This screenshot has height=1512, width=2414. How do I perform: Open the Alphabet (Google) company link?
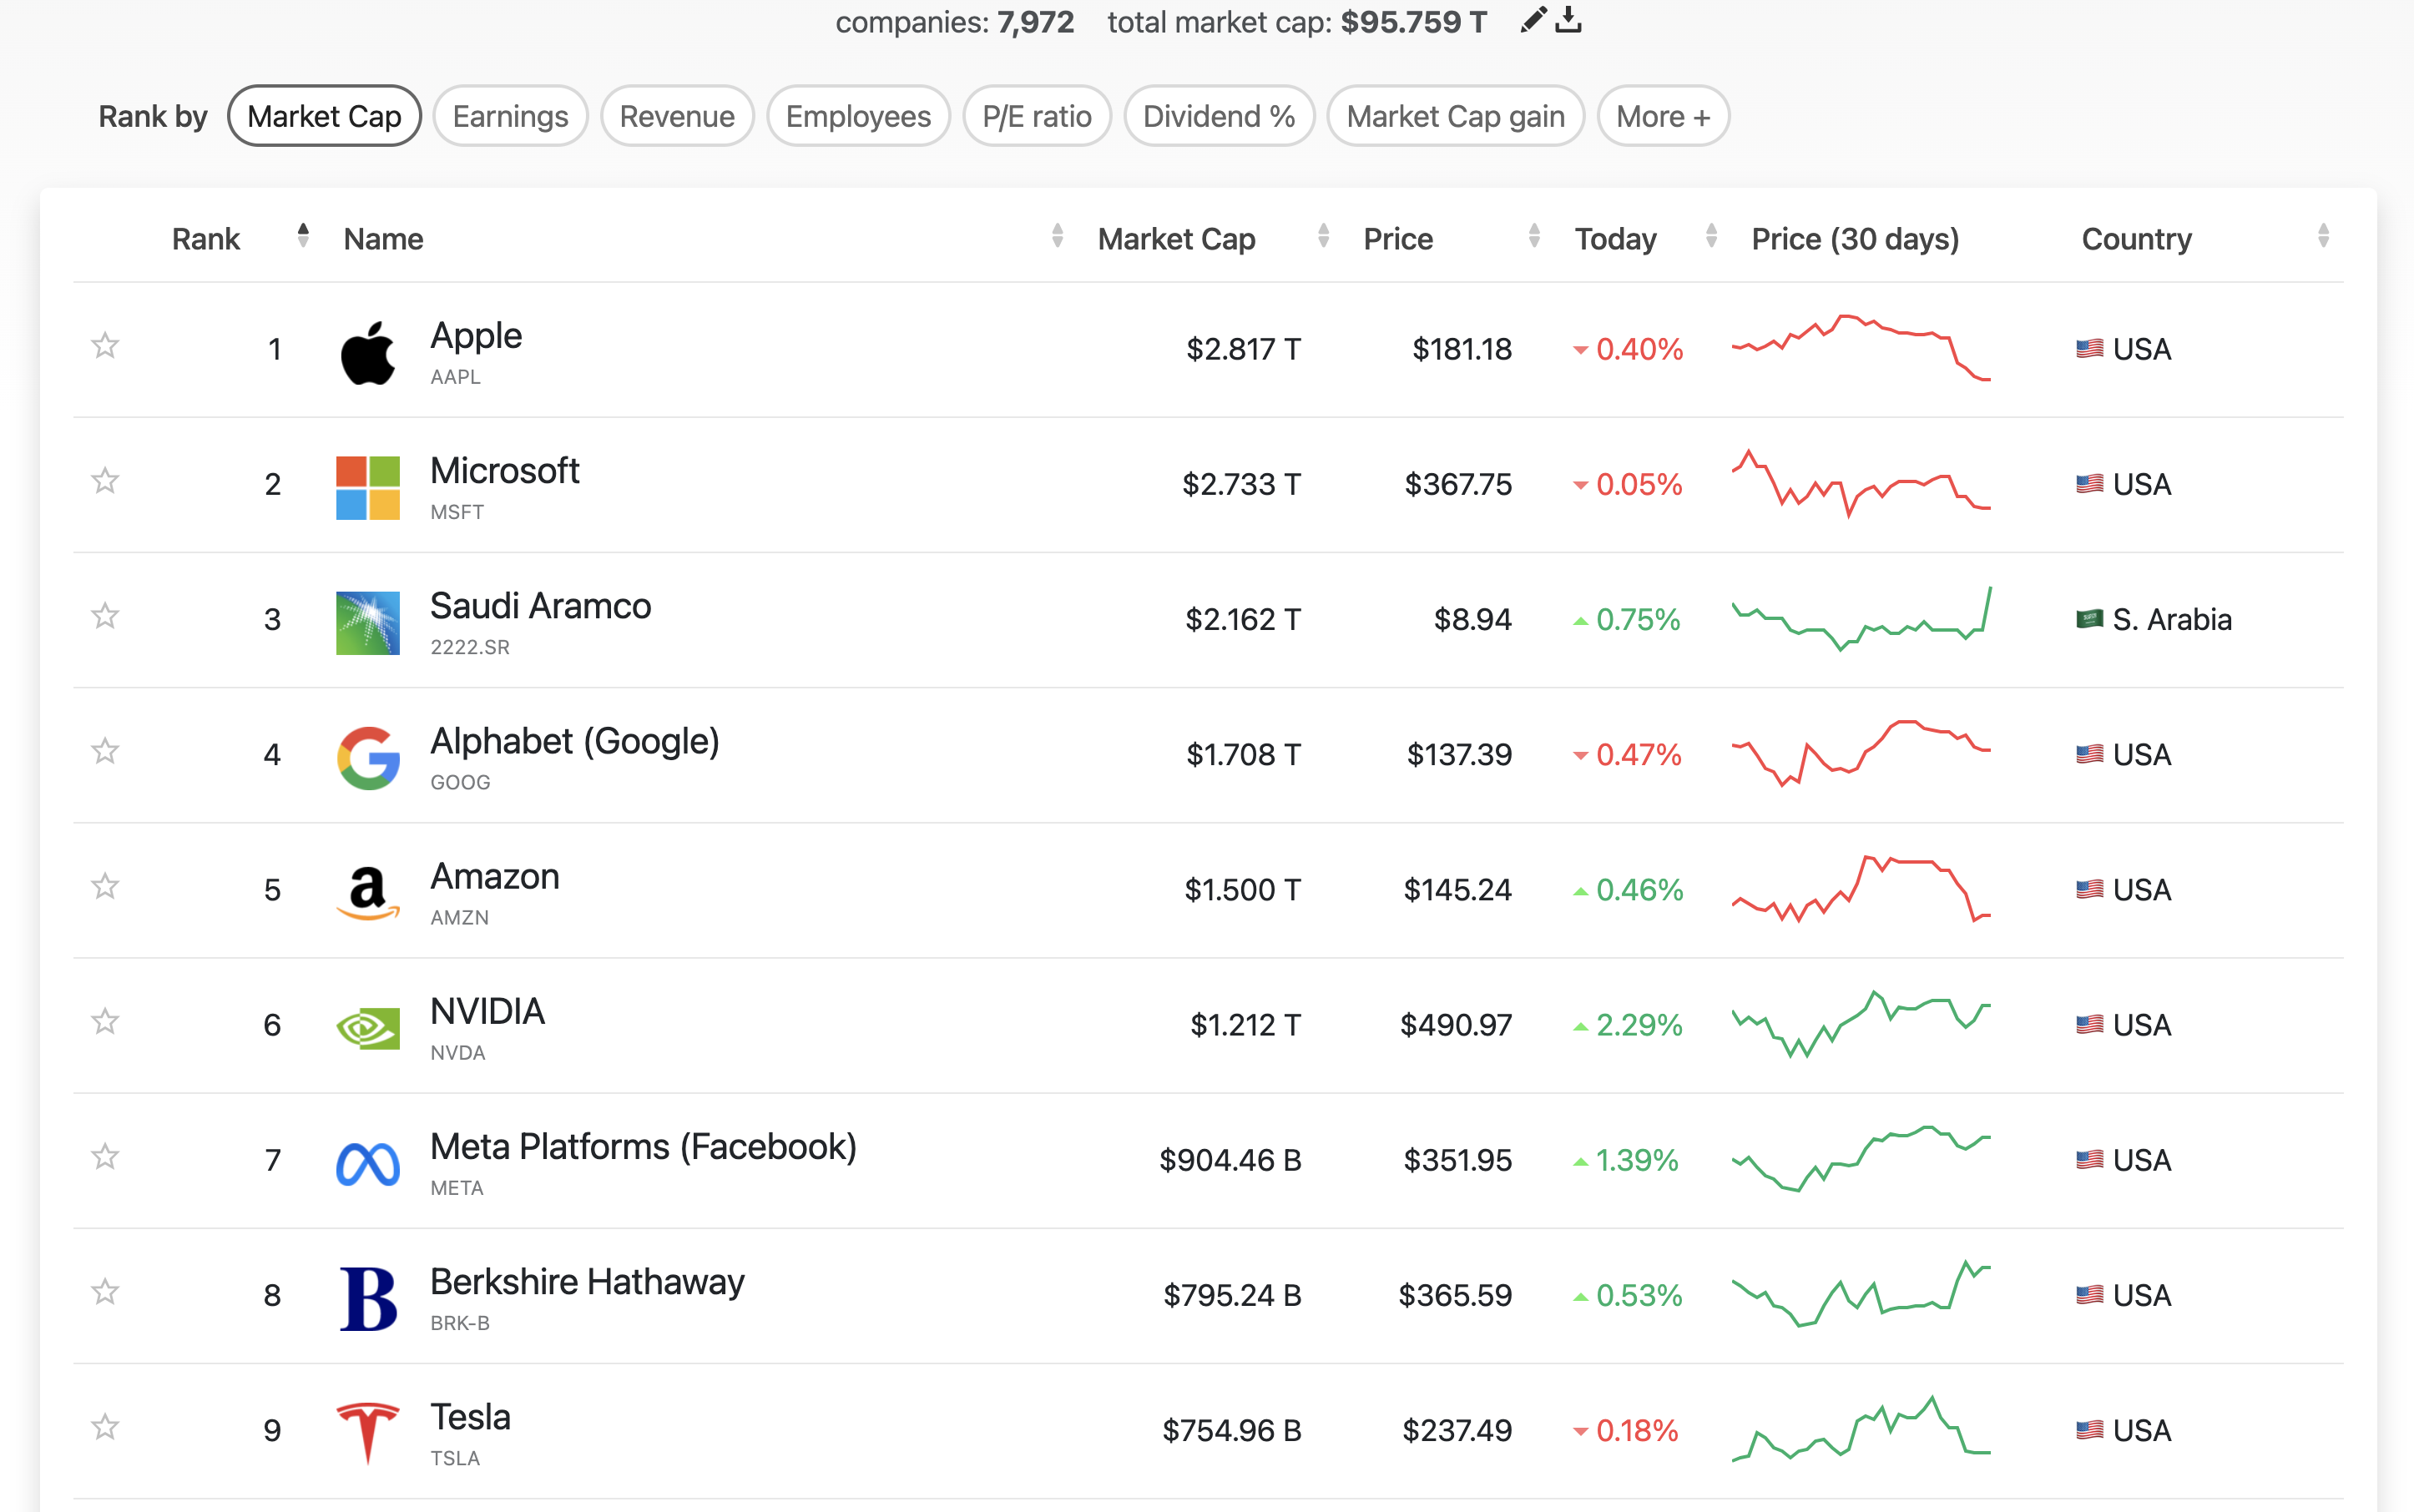point(574,741)
